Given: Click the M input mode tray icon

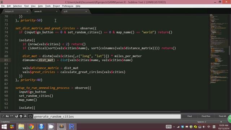Looking at the screenshot, I should 214,127.
